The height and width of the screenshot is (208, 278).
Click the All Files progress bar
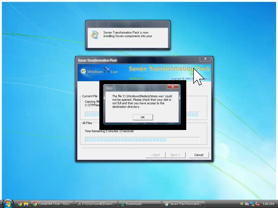point(142,140)
